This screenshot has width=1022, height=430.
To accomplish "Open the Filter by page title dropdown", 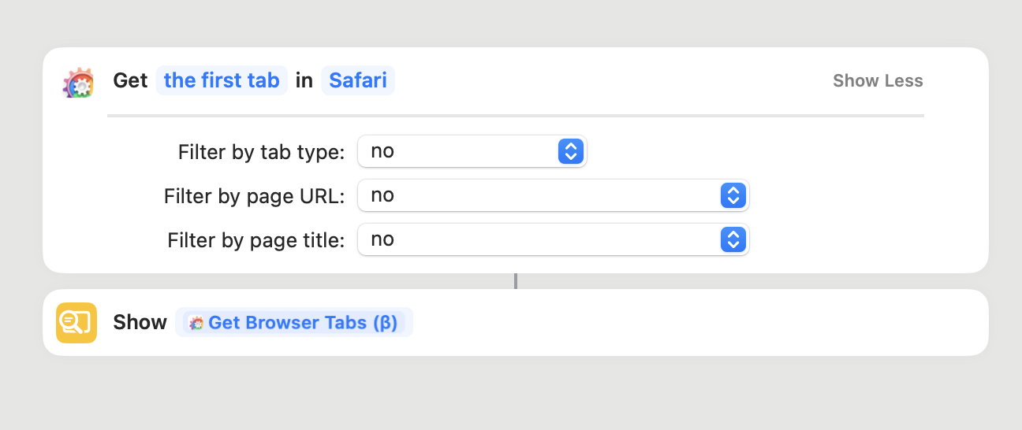I will tap(552, 239).
